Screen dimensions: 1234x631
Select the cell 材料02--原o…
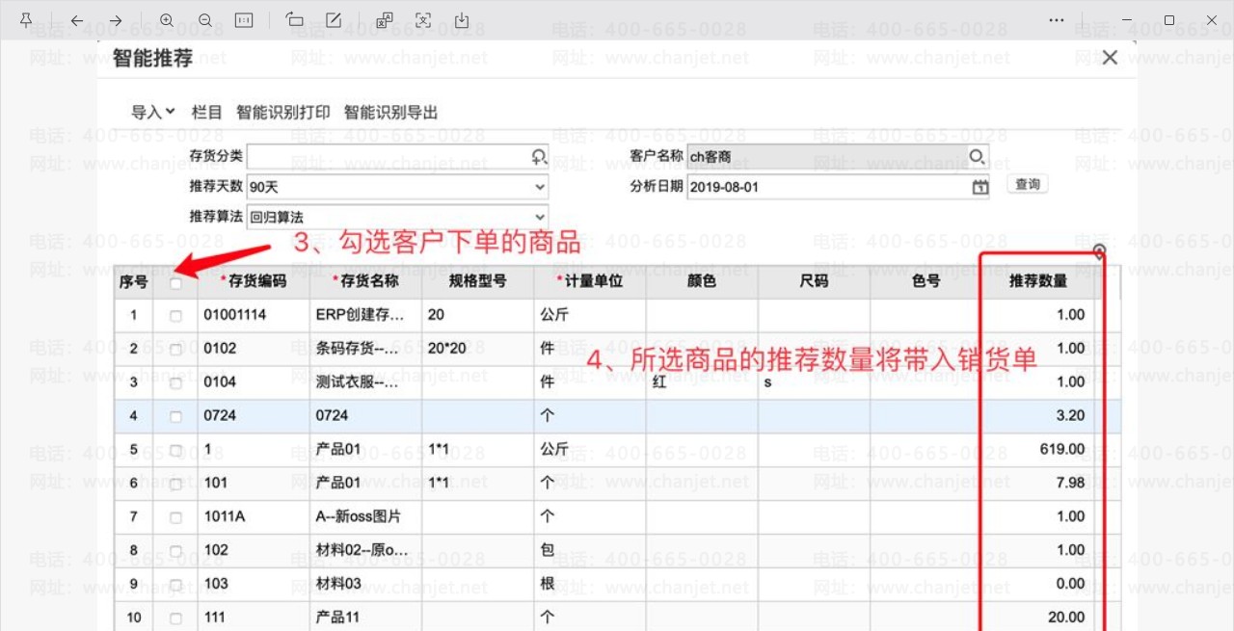click(x=366, y=551)
